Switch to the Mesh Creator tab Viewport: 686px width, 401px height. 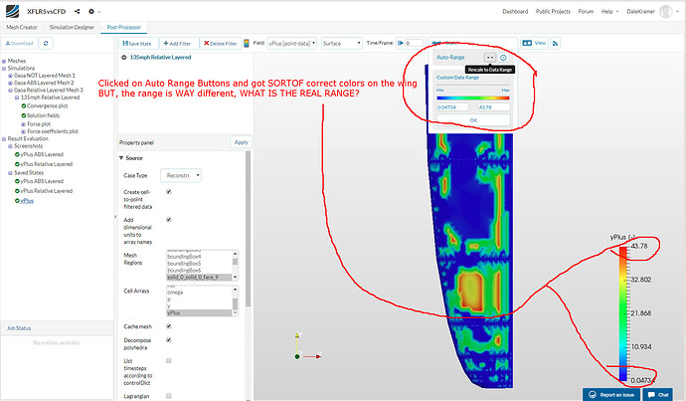pos(21,28)
